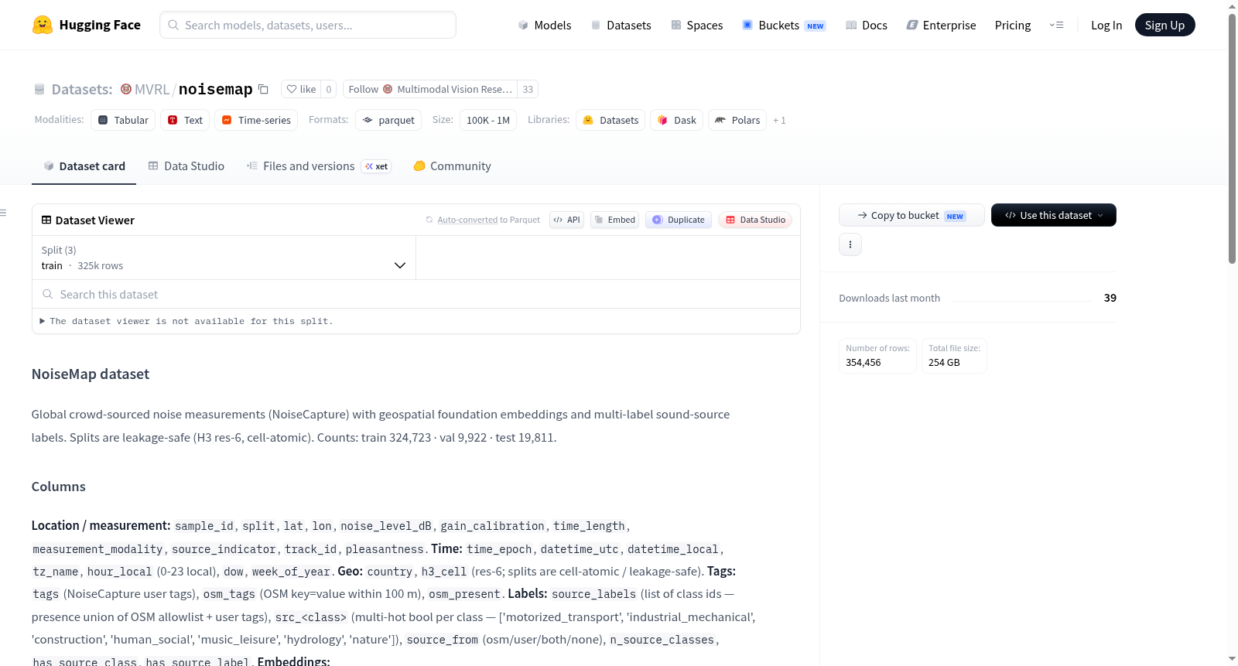Screen dimensions: 1238x666
Task: Click the Number of rows 354,456 card
Action: pos(878,356)
